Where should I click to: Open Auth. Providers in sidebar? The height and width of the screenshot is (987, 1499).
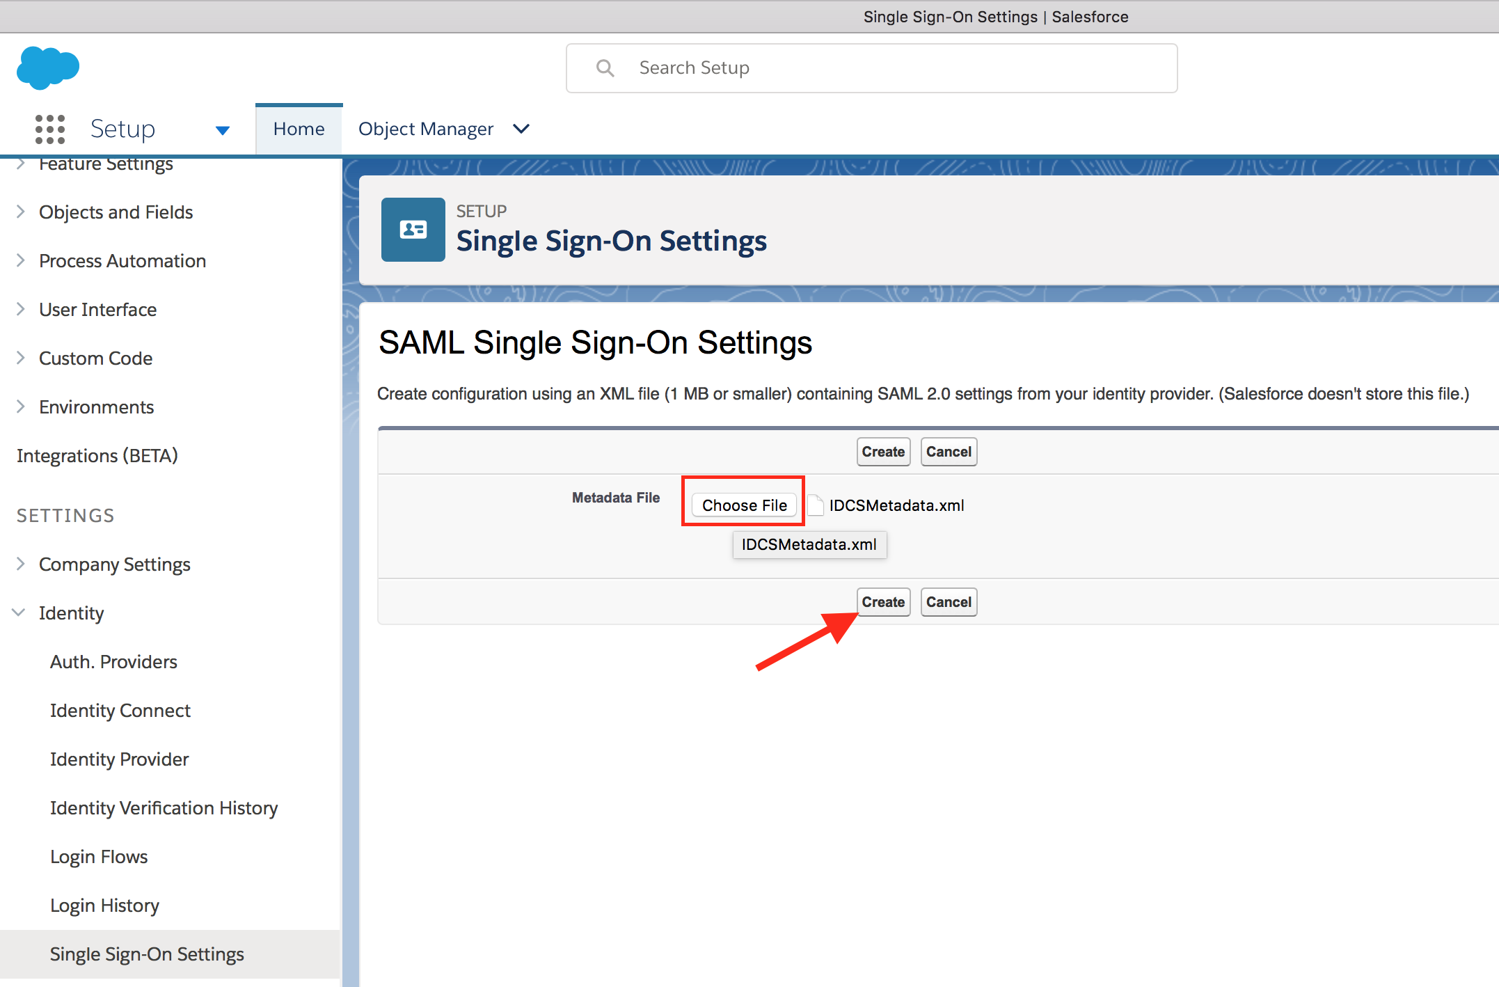point(113,661)
